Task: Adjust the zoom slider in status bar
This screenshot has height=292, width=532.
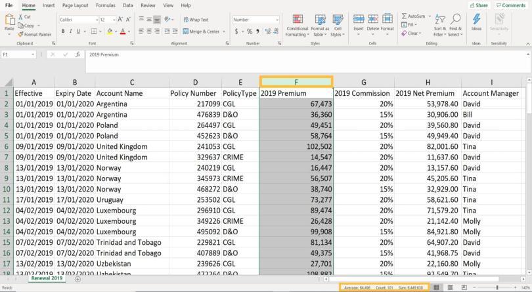Action: tap(497, 287)
